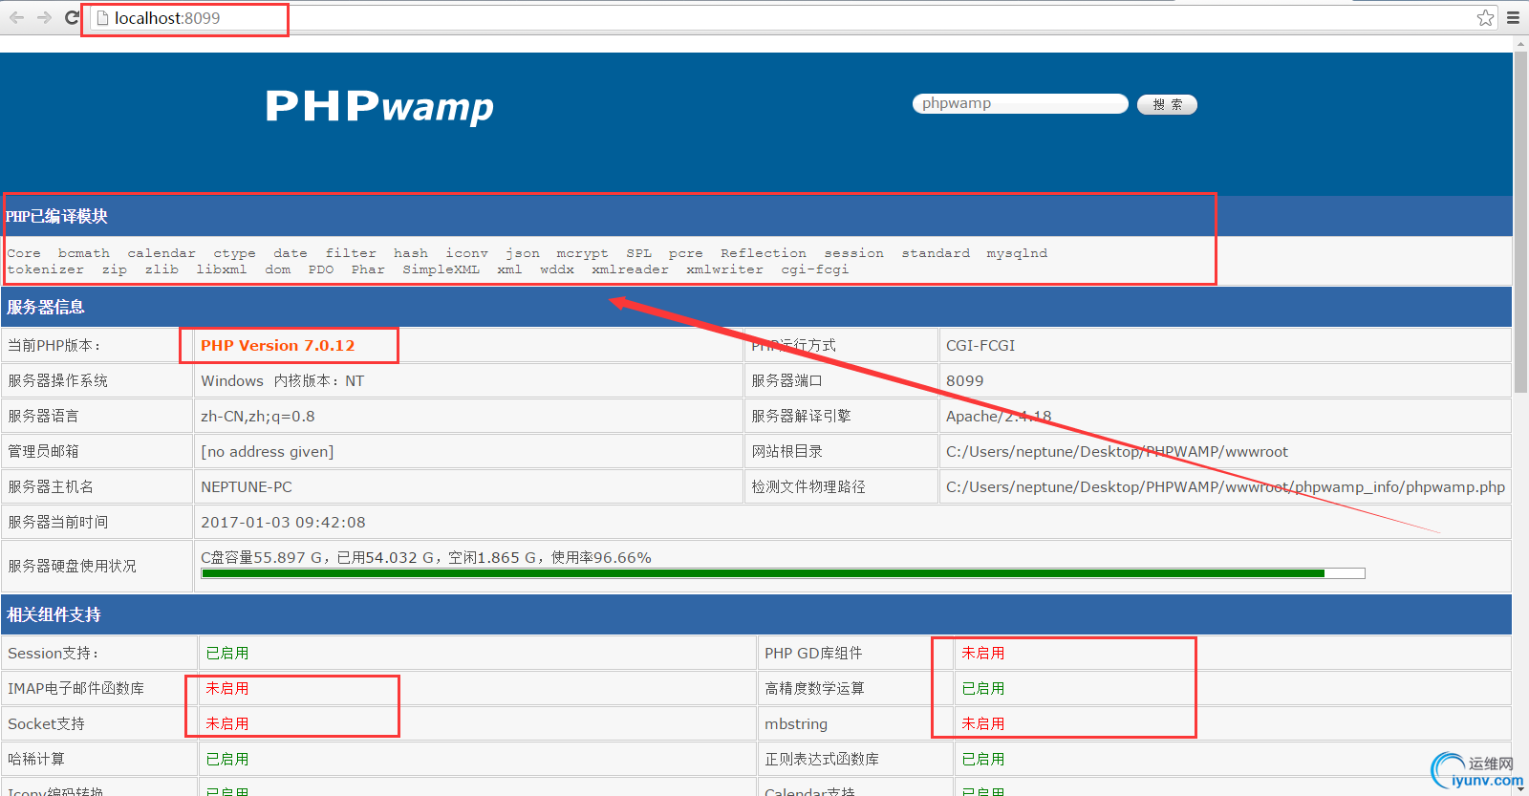Click the 检测文件物理路径 label
The width and height of the screenshot is (1529, 796).
(x=808, y=486)
